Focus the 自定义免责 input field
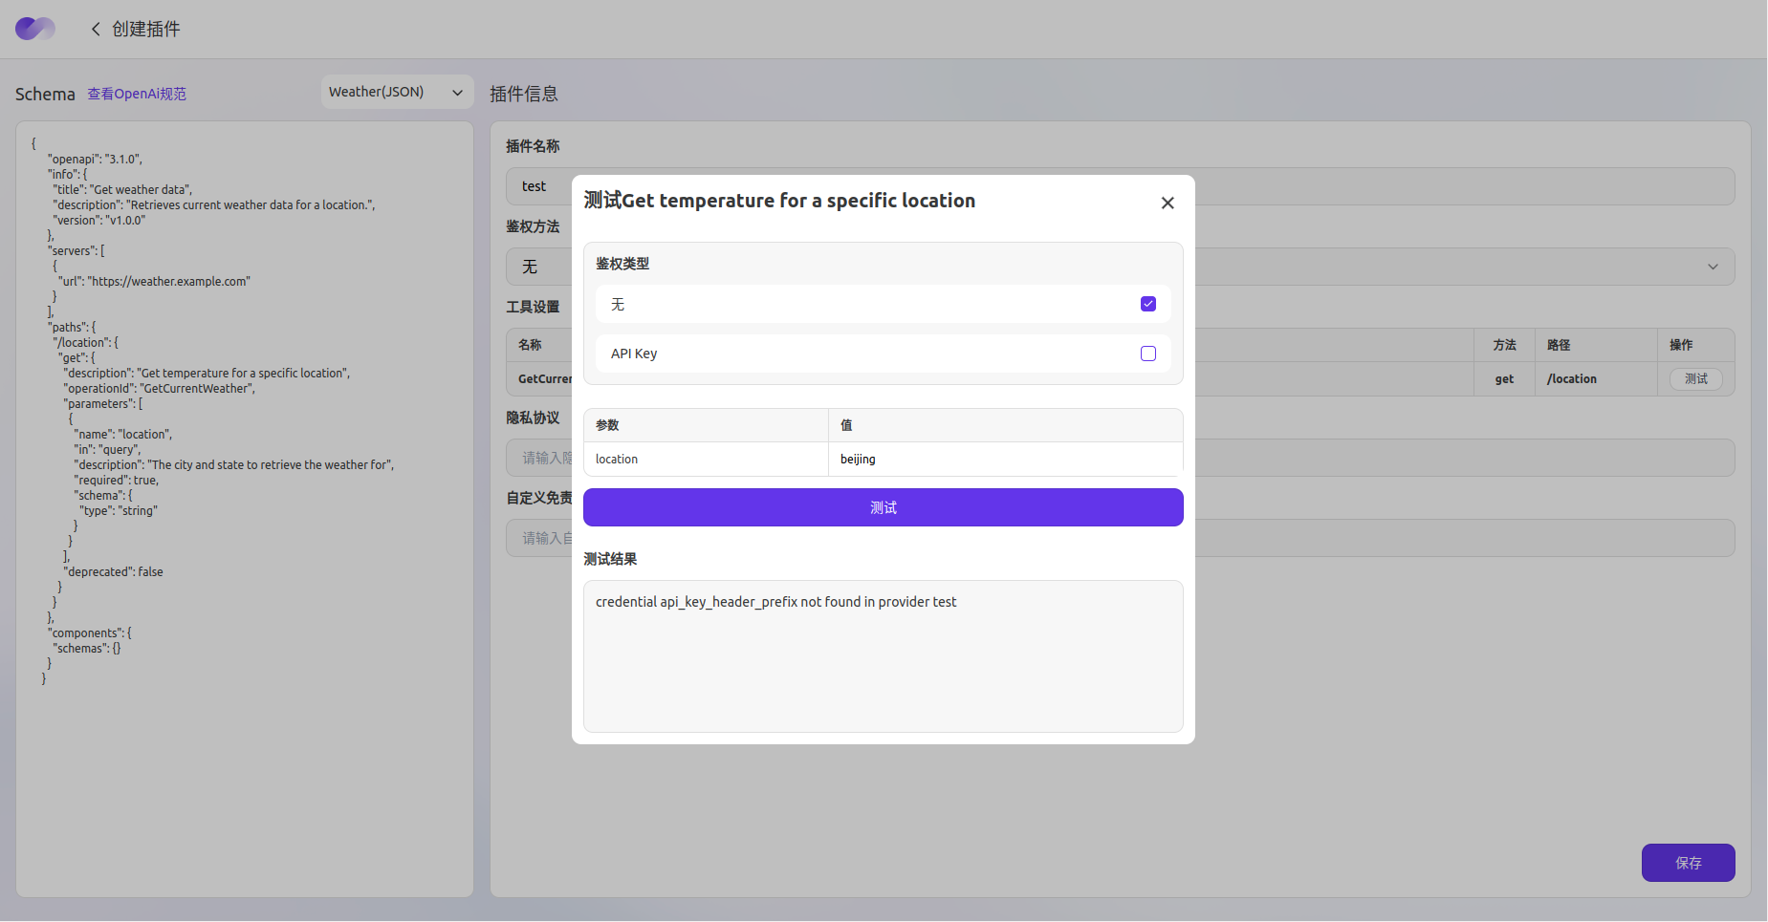The width and height of the screenshot is (1768, 922). click(1434, 538)
